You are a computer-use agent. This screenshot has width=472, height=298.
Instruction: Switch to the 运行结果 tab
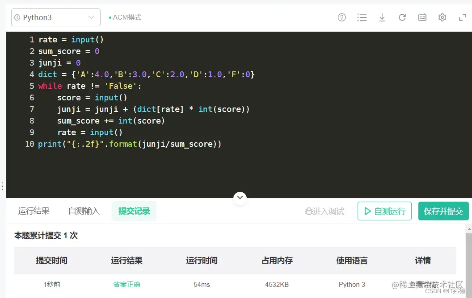[34, 211]
